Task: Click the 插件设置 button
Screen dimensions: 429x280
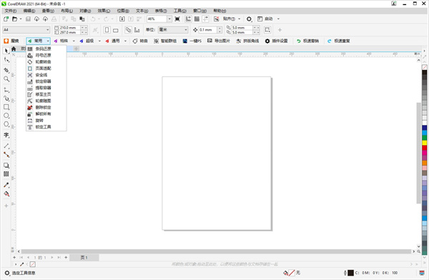Action: click(x=276, y=41)
